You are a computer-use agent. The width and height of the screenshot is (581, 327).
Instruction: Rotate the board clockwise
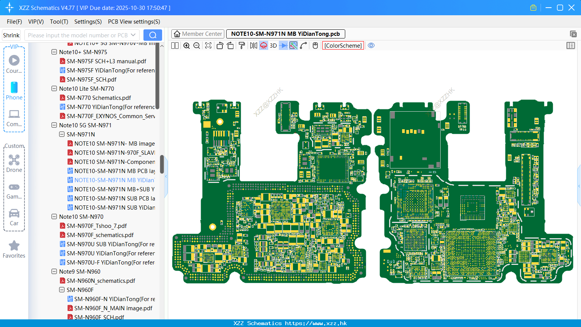230,46
